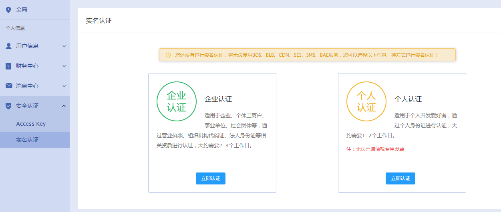This screenshot has height=212, width=501.
Task: Click the yen icon for 财务中心
Action: (8, 66)
